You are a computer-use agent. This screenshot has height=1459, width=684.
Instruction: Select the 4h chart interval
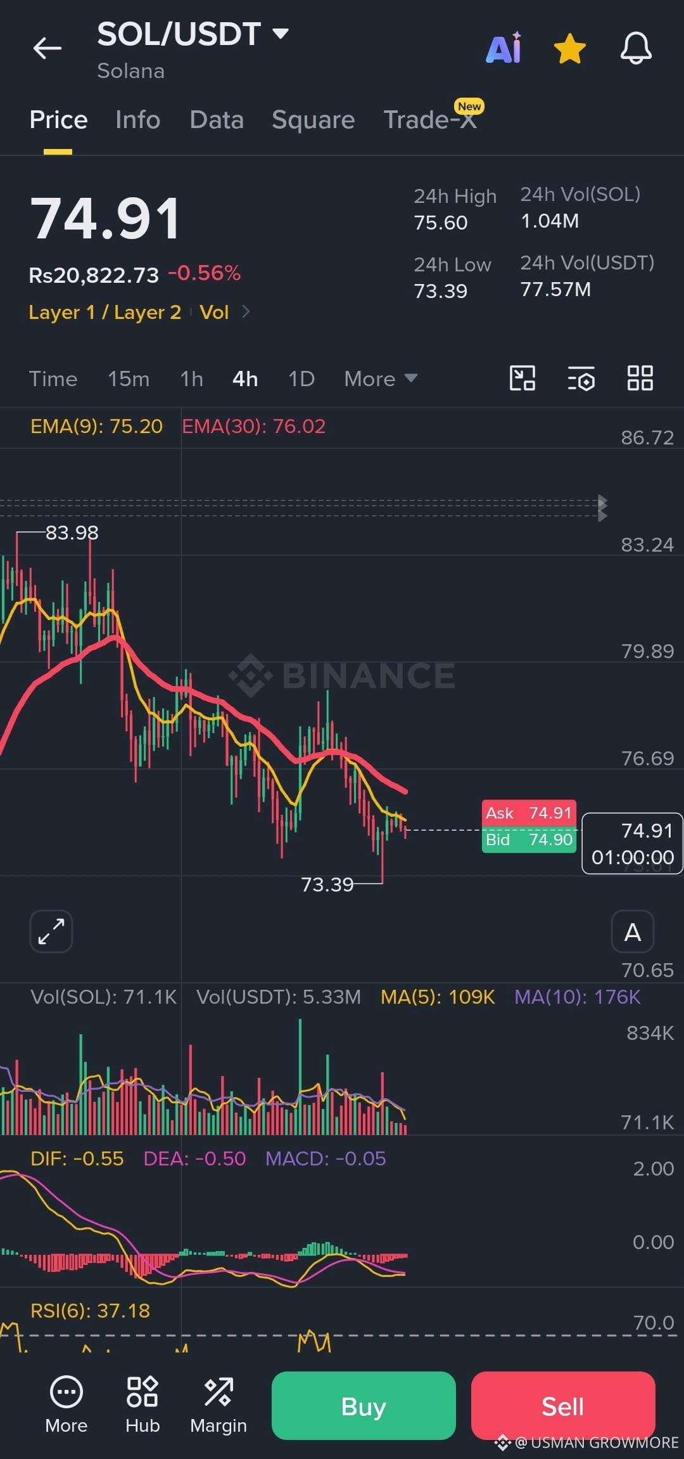pos(245,379)
